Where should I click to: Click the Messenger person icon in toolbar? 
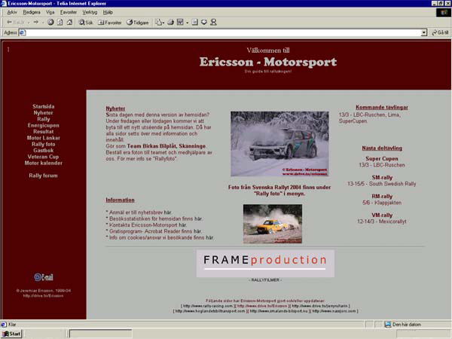[x=213, y=22]
